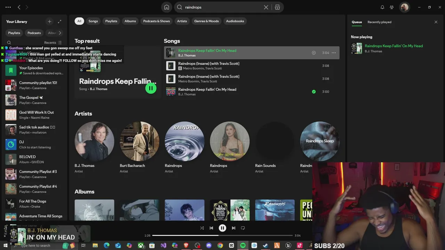The height and width of the screenshot is (250, 445).
Task: Open the user profile avatar
Action: pyautogui.click(x=404, y=7)
